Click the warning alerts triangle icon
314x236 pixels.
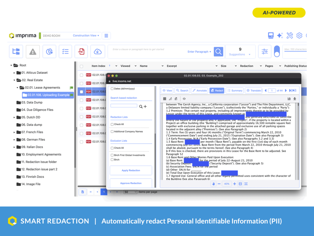tap(32, 51)
